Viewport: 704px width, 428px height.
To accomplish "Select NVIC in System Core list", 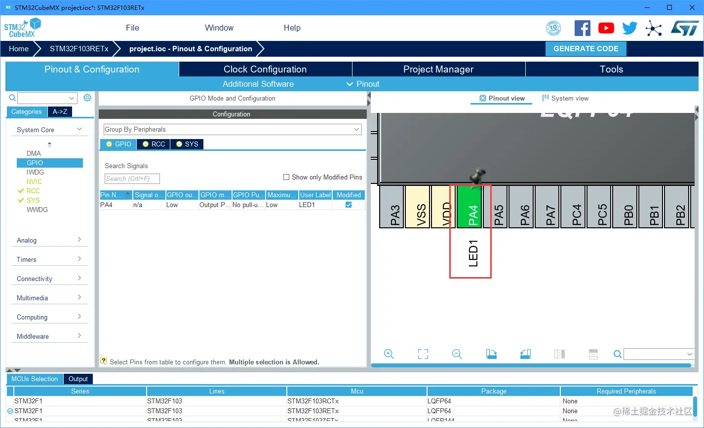I will (34, 181).
